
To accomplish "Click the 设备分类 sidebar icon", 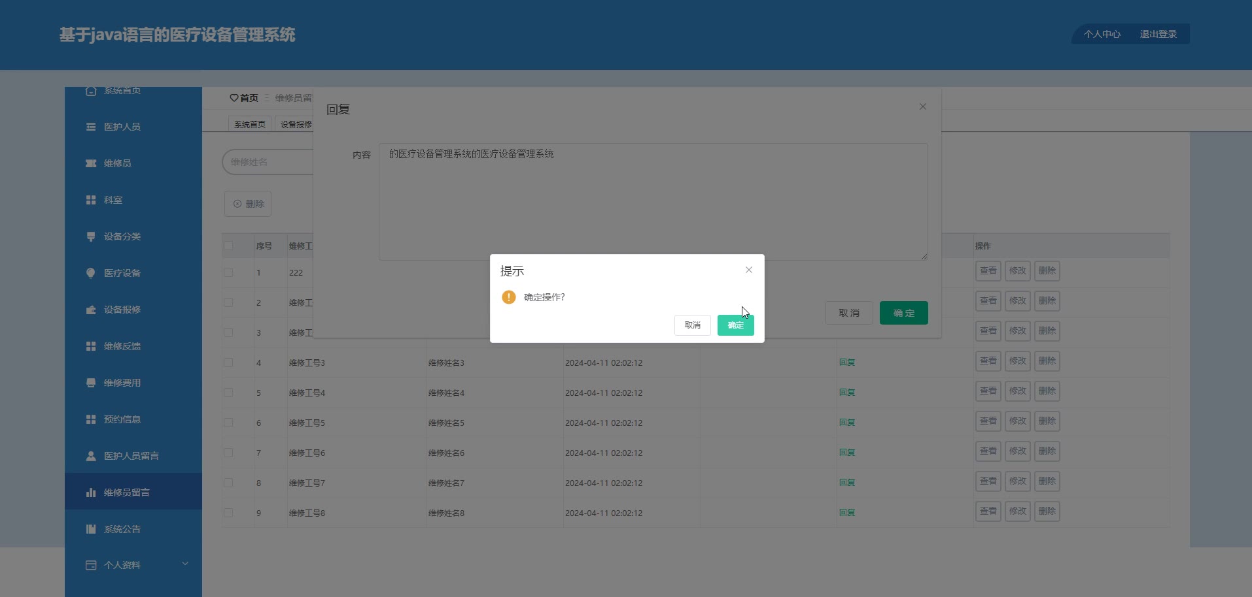I will tap(91, 236).
